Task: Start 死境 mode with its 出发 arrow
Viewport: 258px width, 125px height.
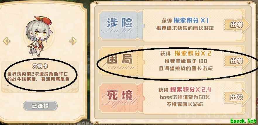Action: point(237,97)
